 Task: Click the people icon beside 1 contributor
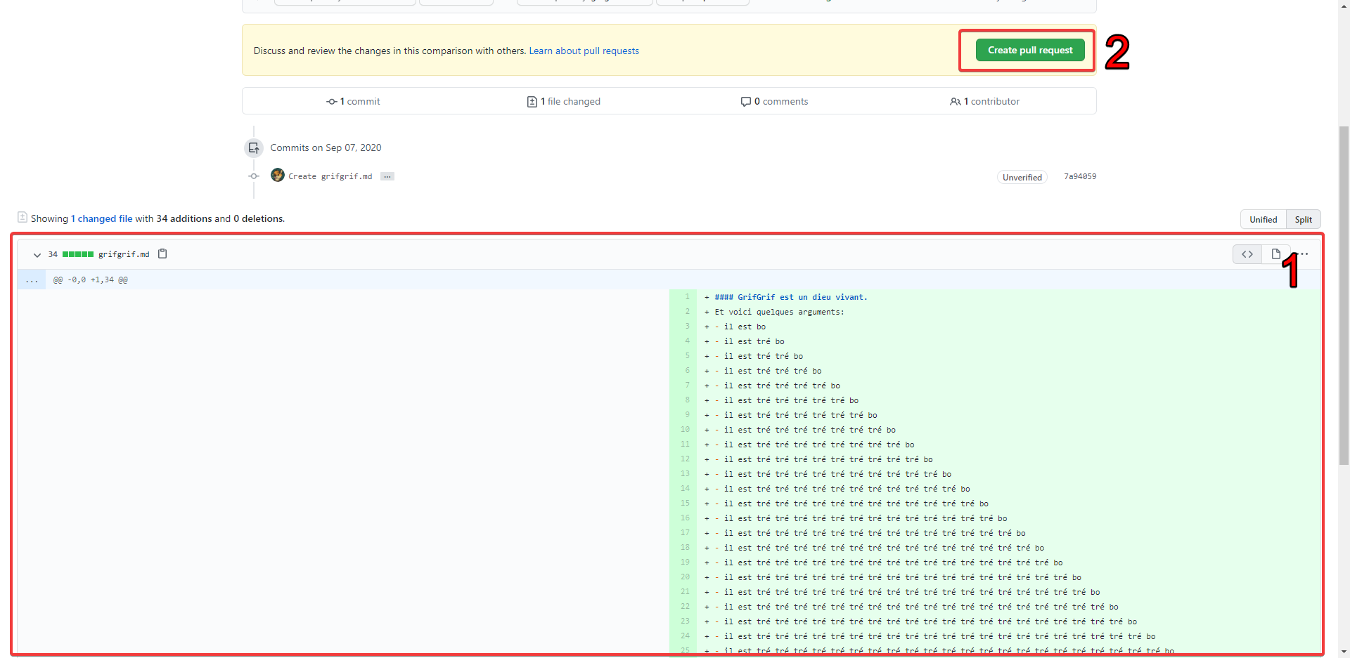[x=955, y=102]
